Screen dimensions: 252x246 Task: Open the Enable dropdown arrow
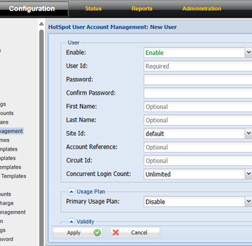point(249,52)
